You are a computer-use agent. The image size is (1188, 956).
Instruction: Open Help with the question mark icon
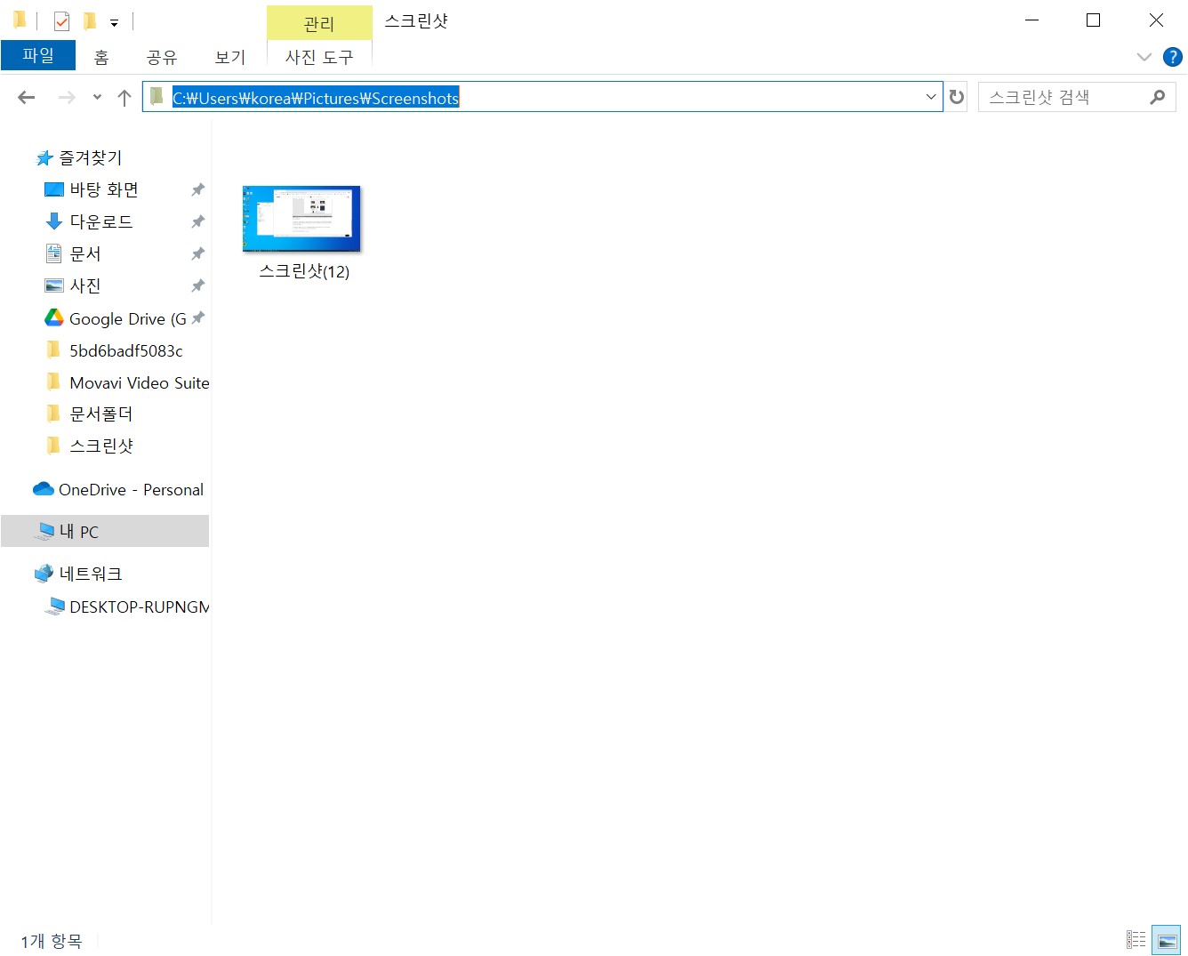[x=1173, y=57]
